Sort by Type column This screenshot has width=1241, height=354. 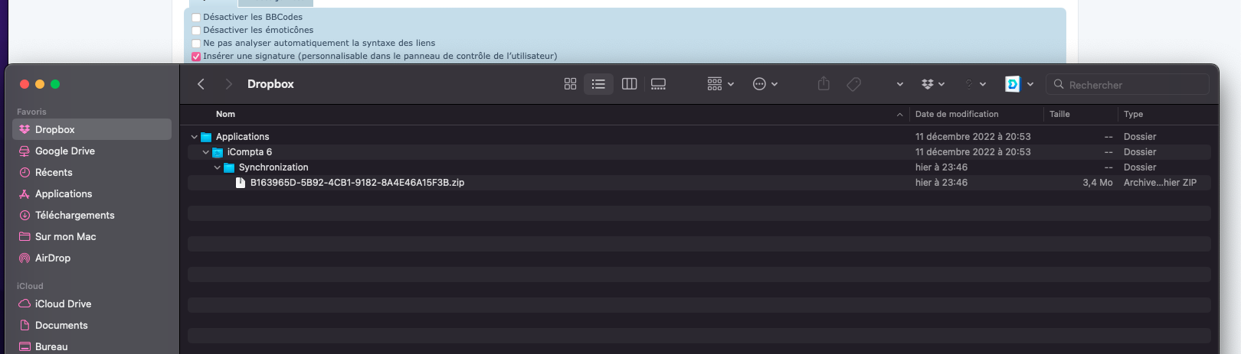tap(1133, 114)
